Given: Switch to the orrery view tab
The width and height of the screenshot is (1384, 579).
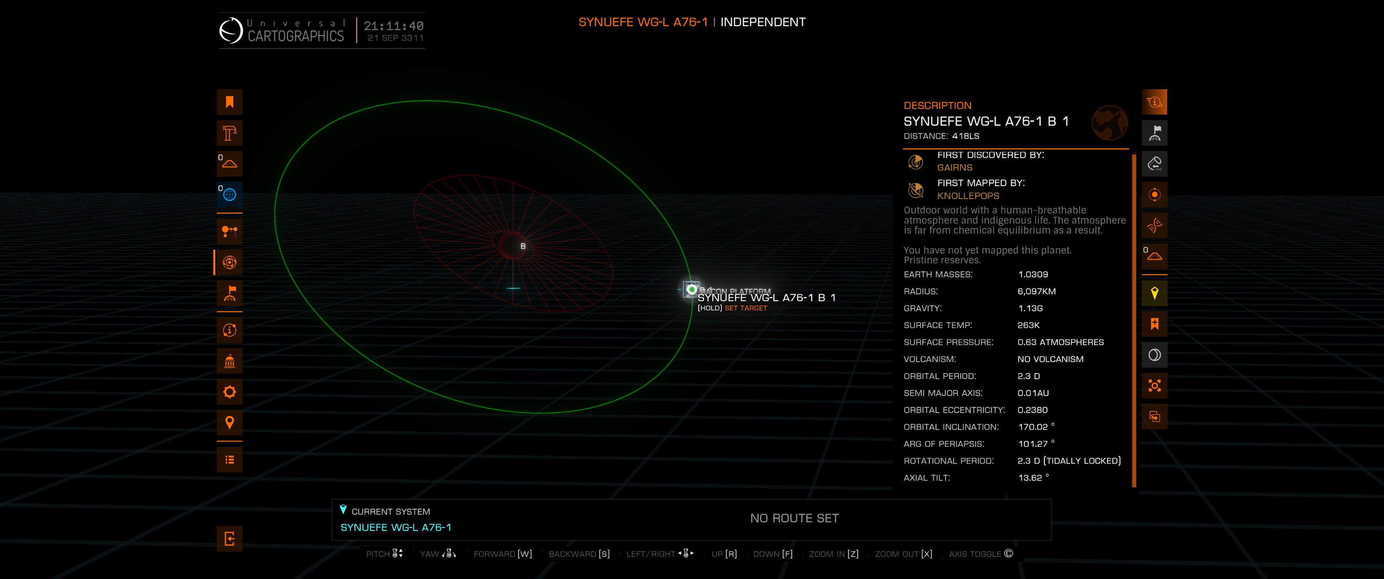Looking at the screenshot, I should point(229,263).
